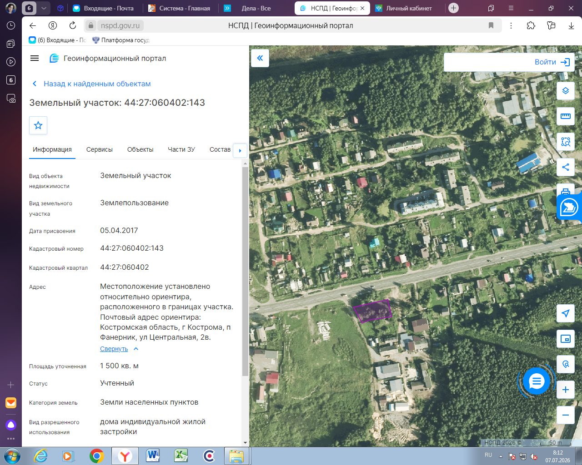Screen dimensions: 582x465
Task: Click the nspd.gov.ru address field
Action: 120,25
